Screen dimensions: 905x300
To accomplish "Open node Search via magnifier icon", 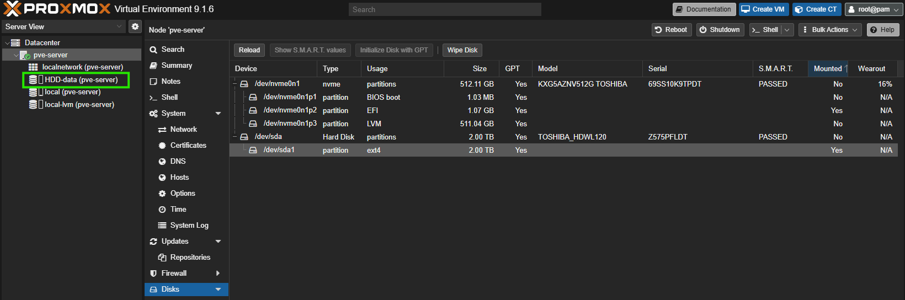I will pyautogui.click(x=153, y=50).
